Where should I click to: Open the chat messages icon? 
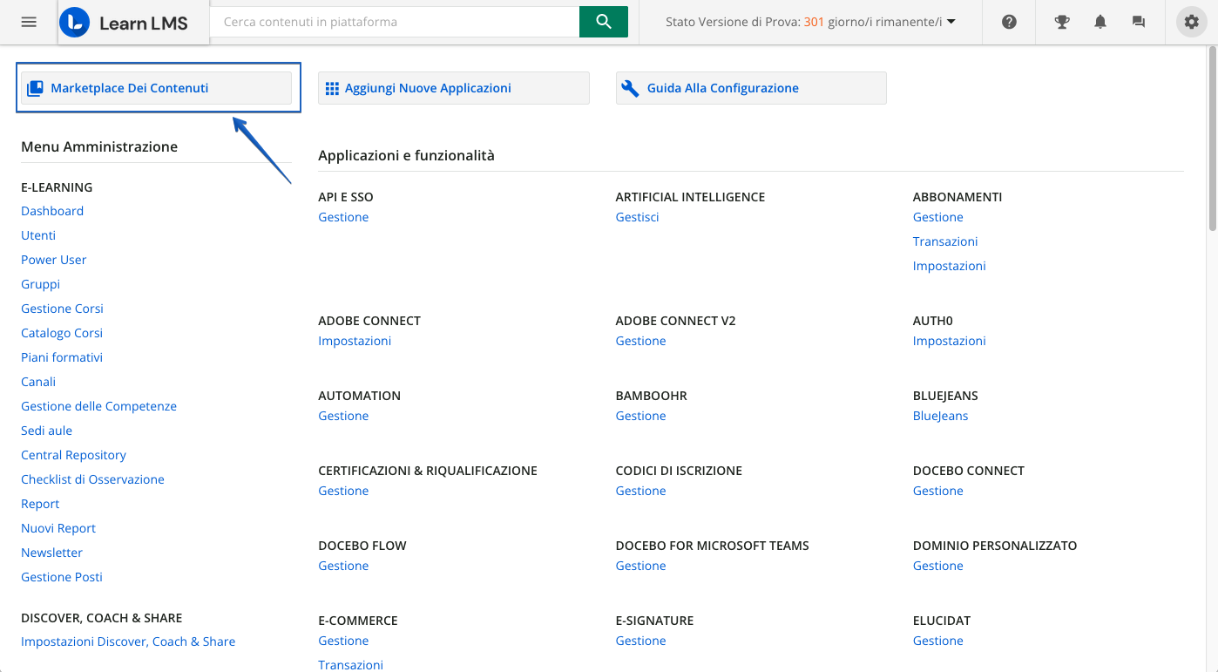click(x=1138, y=23)
